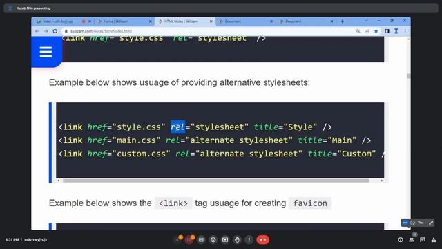This screenshot has width=442, height=249.
Task: Open Chrome's three-dot menu
Action: 405,31
